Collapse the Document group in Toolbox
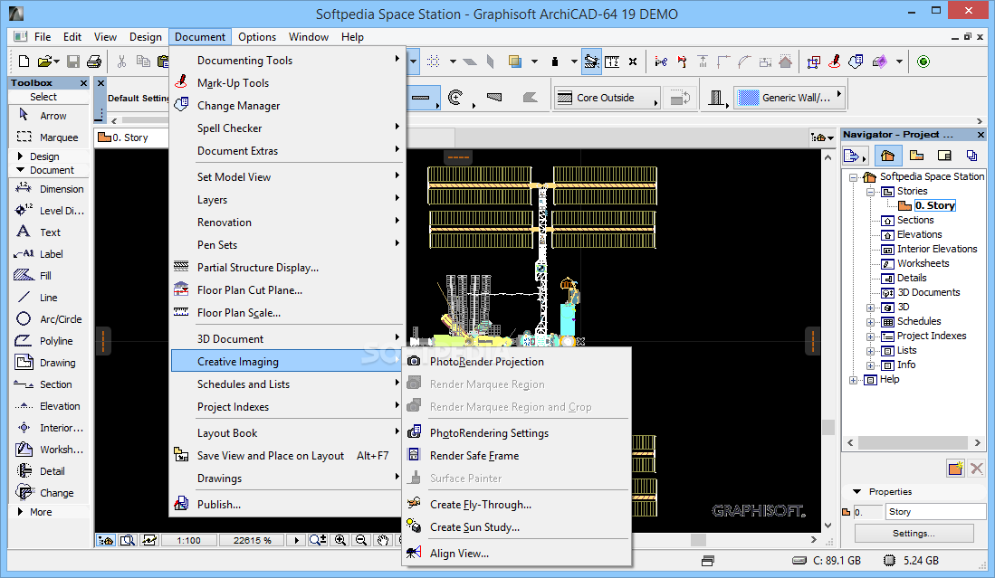The height and width of the screenshot is (578, 995). click(20, 170)
